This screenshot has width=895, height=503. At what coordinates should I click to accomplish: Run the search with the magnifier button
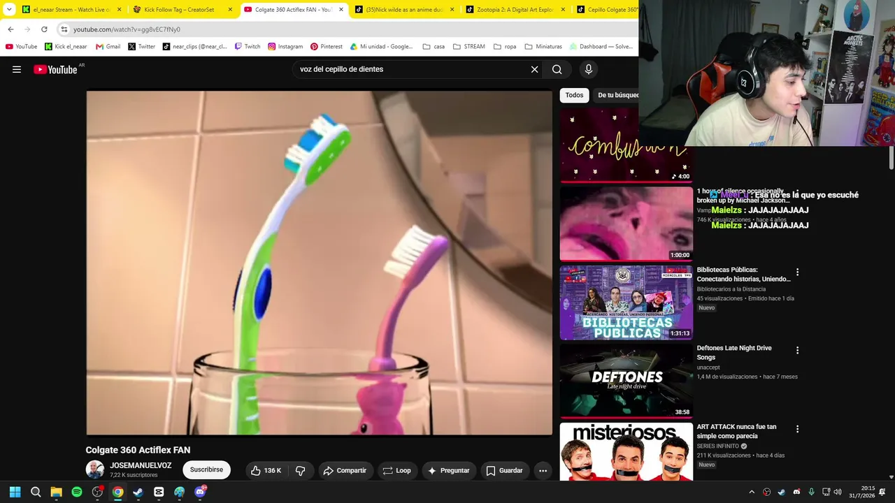[x=557, y=69]
